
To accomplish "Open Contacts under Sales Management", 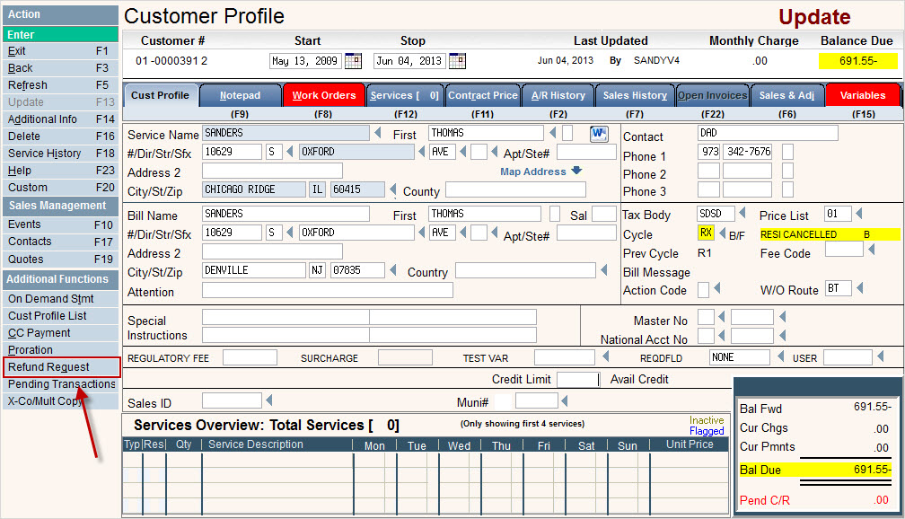I will point(61,242).
